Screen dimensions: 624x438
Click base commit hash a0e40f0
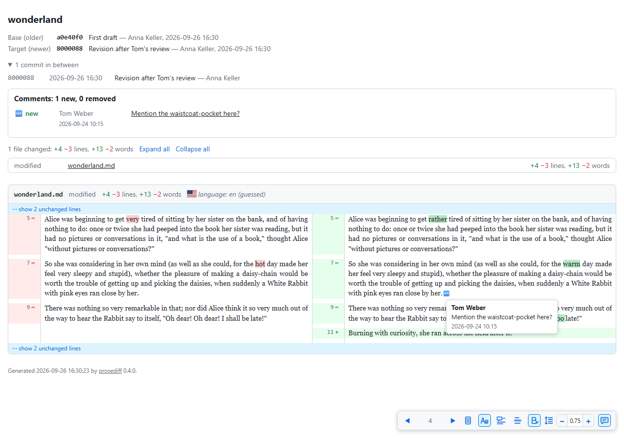click(70, 37)
